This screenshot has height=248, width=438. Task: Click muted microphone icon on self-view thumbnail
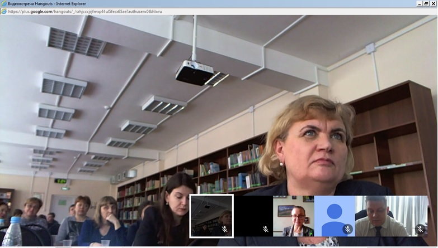(224, 229)
